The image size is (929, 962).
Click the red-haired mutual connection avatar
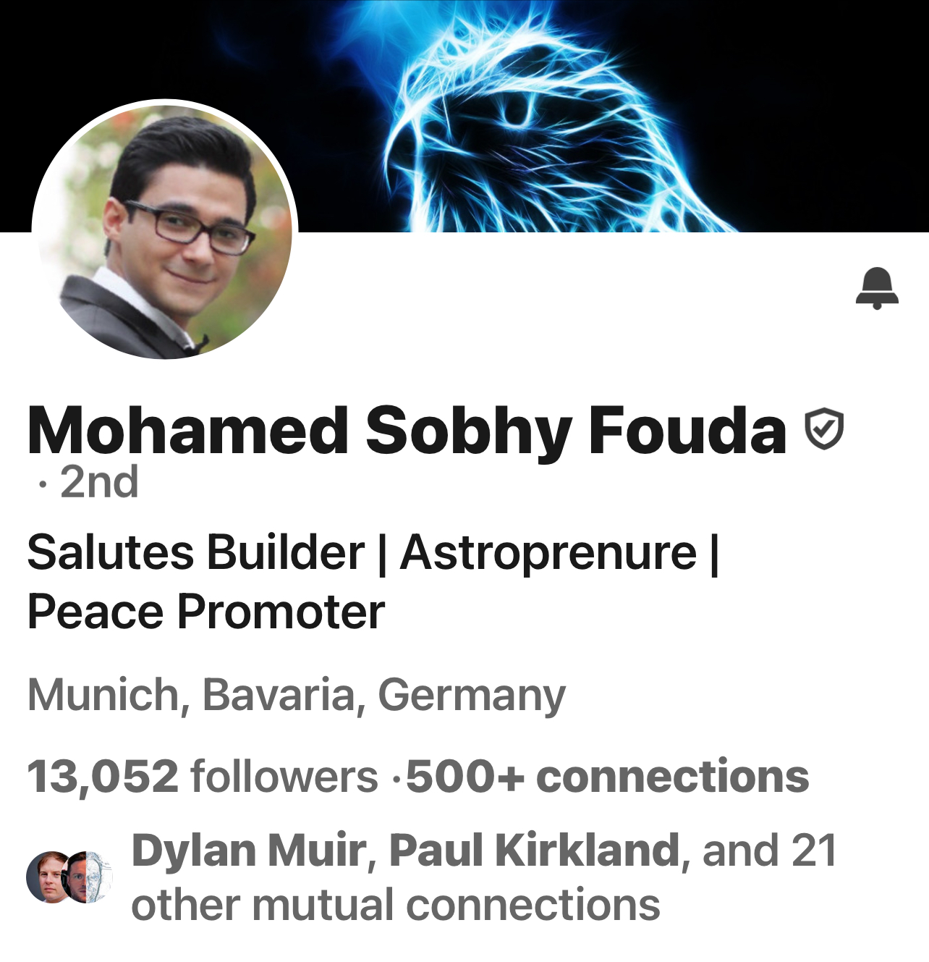pyautogui.click(x=50, y=877)
